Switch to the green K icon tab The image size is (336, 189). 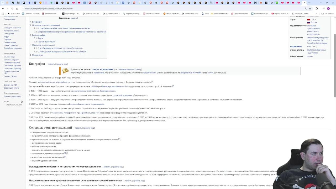[277, 3]
